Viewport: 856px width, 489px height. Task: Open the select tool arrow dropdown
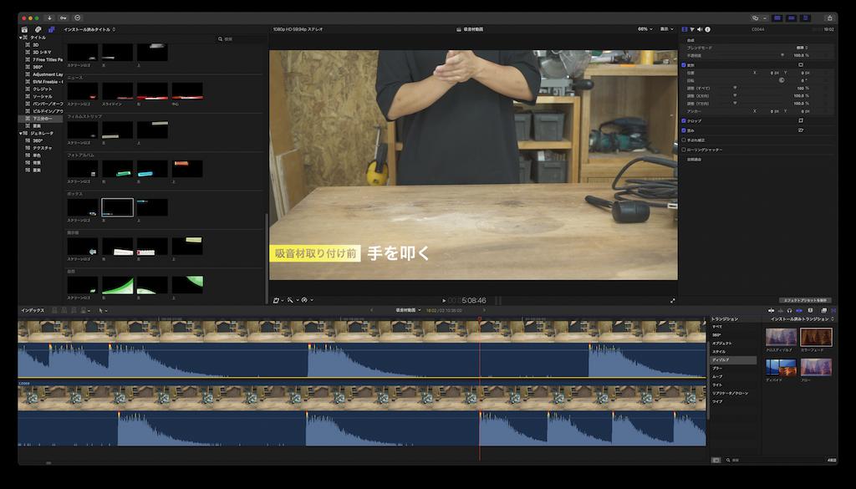(x=102, y=311)
